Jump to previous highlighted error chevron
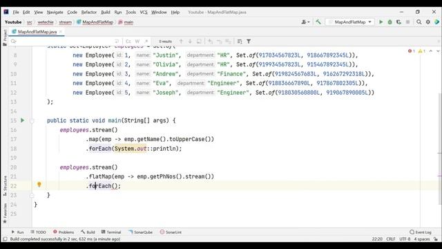The image size is (442, 249). point(431,50)
